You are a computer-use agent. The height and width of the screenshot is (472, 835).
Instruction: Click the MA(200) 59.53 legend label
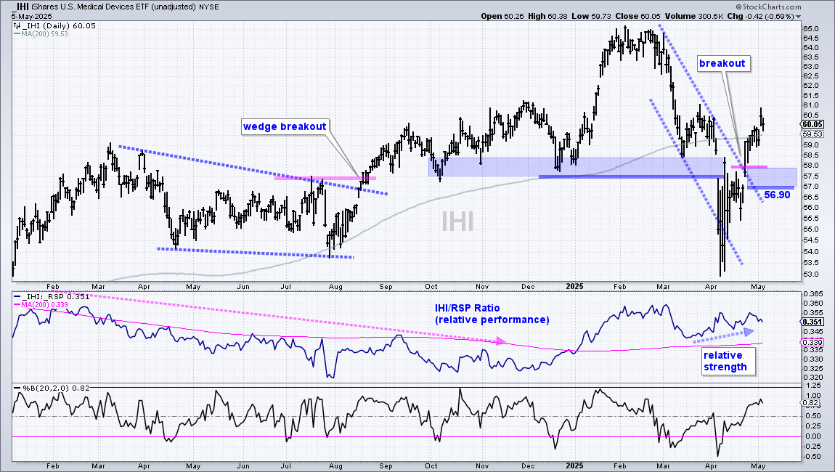pyautogui.click(x=41, y=33)
